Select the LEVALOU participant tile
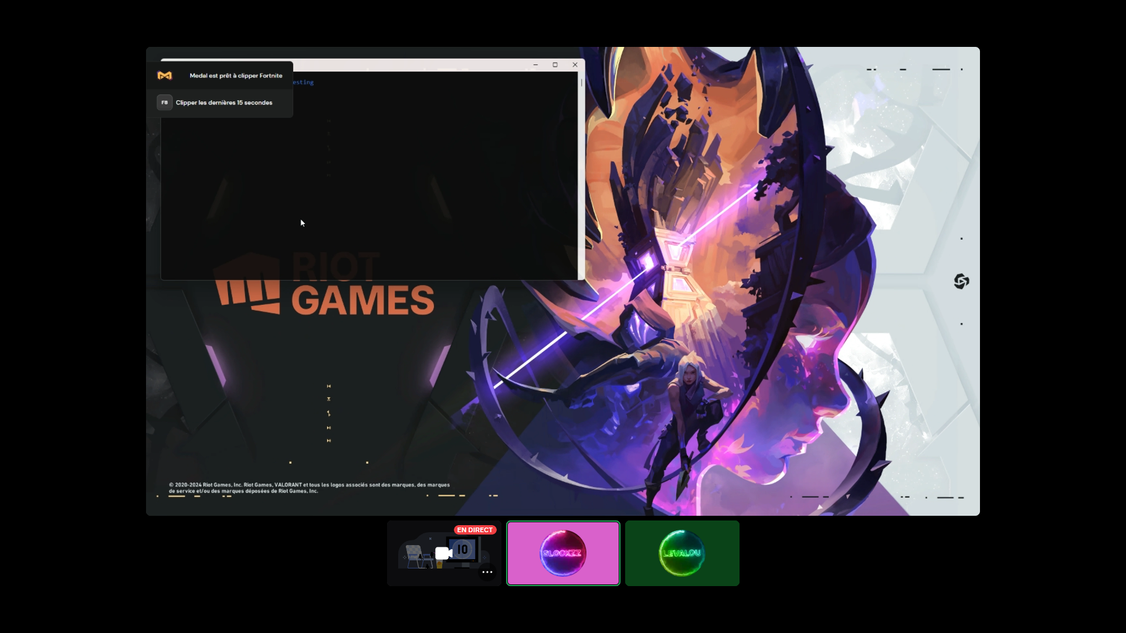The height and width of the screenshot is (633, 1126). point(682,553)
